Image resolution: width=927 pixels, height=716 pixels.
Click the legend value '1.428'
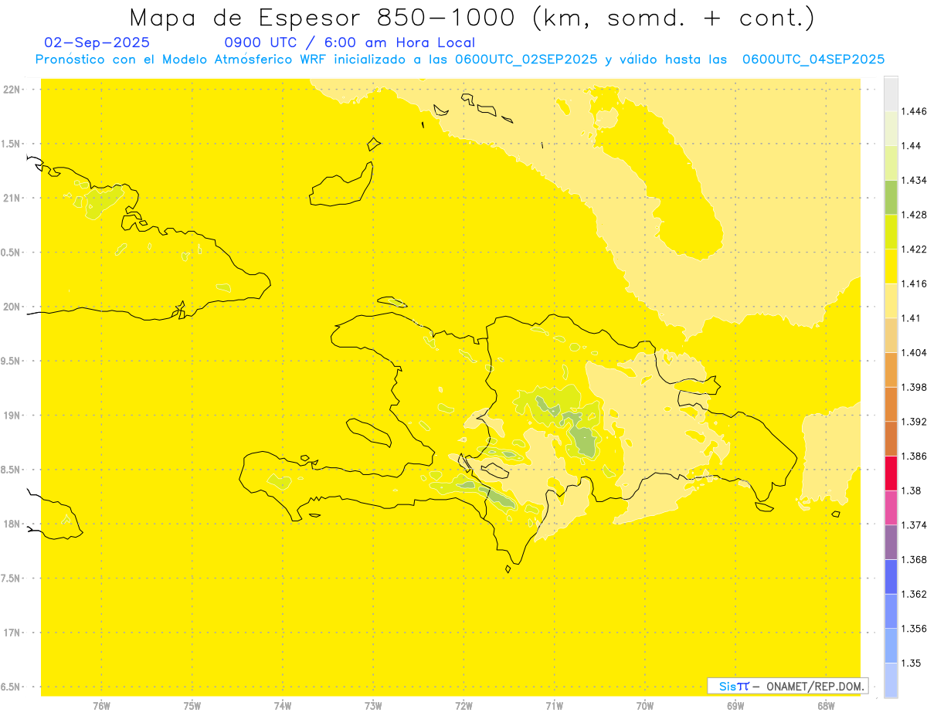point(914,215)
